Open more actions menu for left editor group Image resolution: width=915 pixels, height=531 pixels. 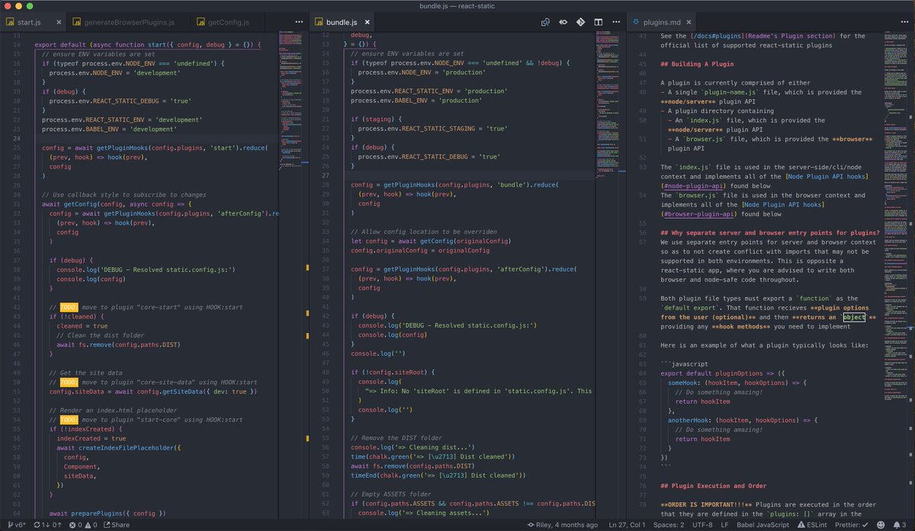(298, 23)
